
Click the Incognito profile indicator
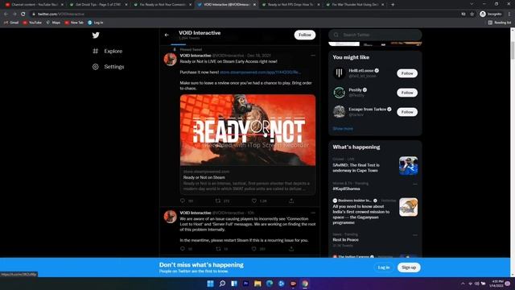click(x=491, y=14)
